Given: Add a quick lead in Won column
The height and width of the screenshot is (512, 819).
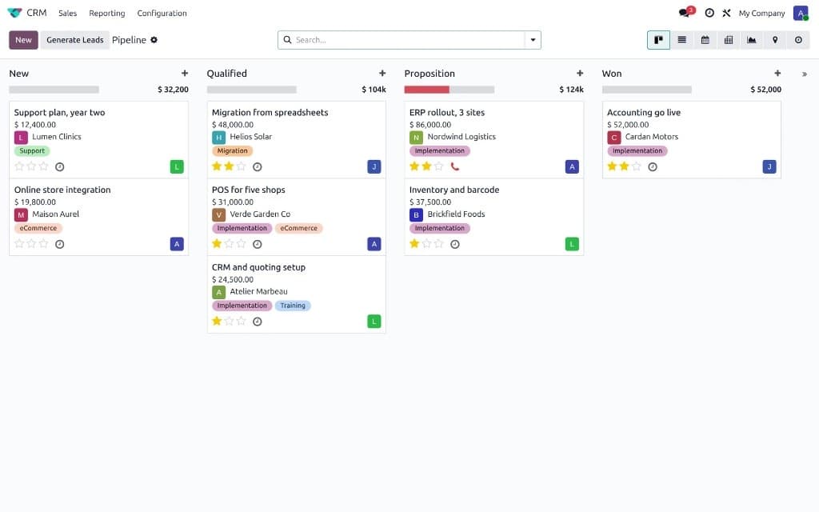Looking at the screenshot, I should 777,73.
